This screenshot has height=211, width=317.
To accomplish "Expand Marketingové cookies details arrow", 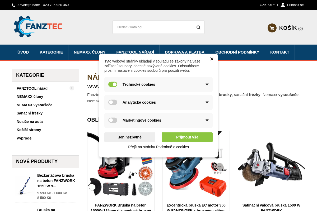I will coord(207,120).
